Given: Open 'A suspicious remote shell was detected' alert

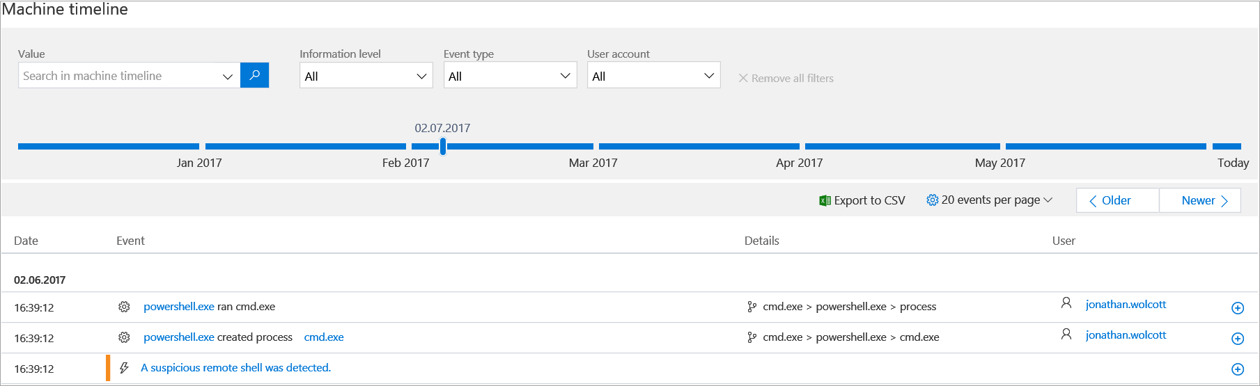Looking at the screenshot, I should click(235, 368).
